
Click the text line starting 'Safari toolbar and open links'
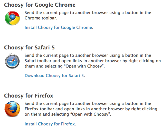(93, 61)
